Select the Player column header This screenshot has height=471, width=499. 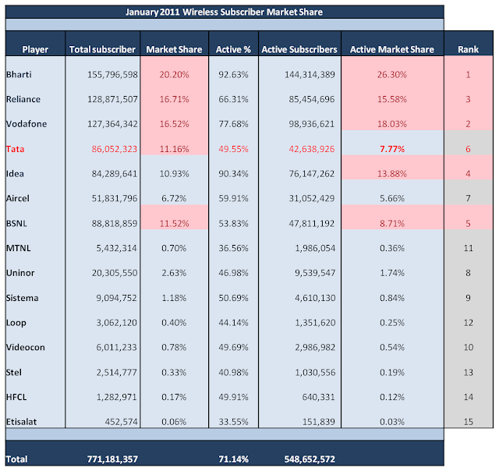point(35,49)
